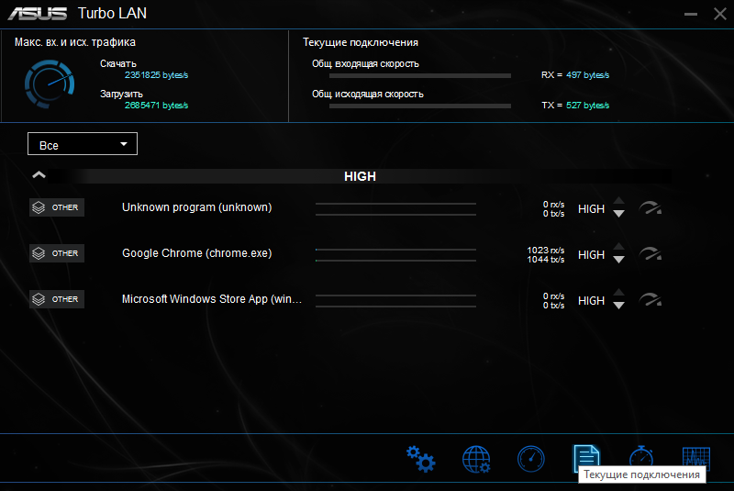734x491 pixels.
Task: Click HIGH priority label of Microsoft Windows Store App
Action: point(591,301)
